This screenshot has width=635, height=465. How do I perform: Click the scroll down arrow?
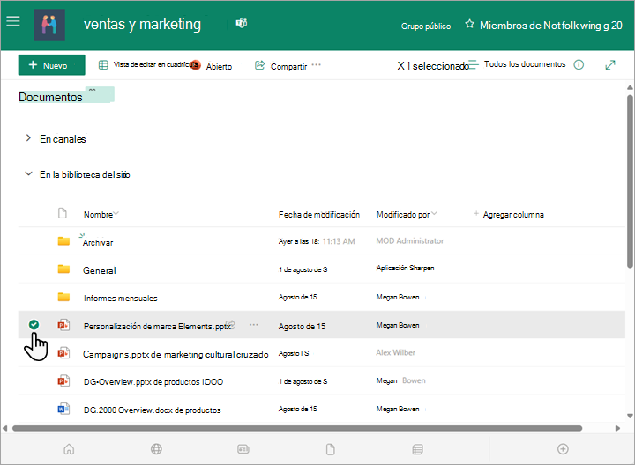pos(630,416)
